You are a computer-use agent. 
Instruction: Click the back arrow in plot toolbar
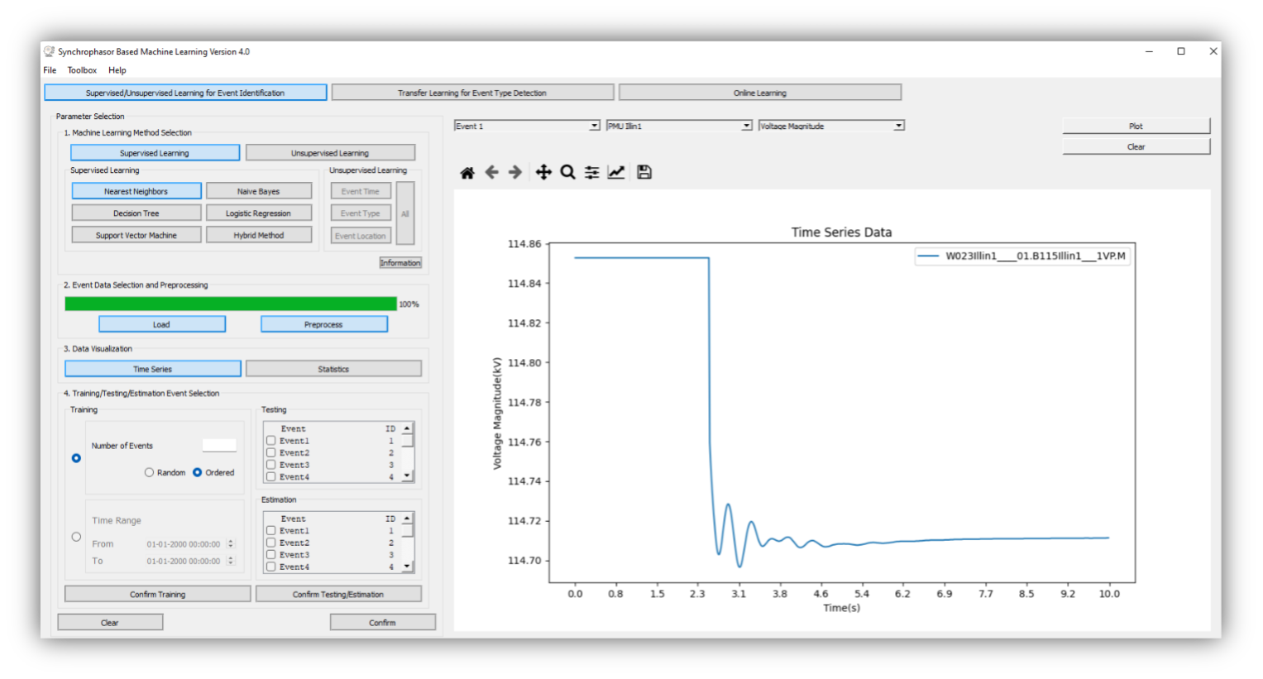491,172
